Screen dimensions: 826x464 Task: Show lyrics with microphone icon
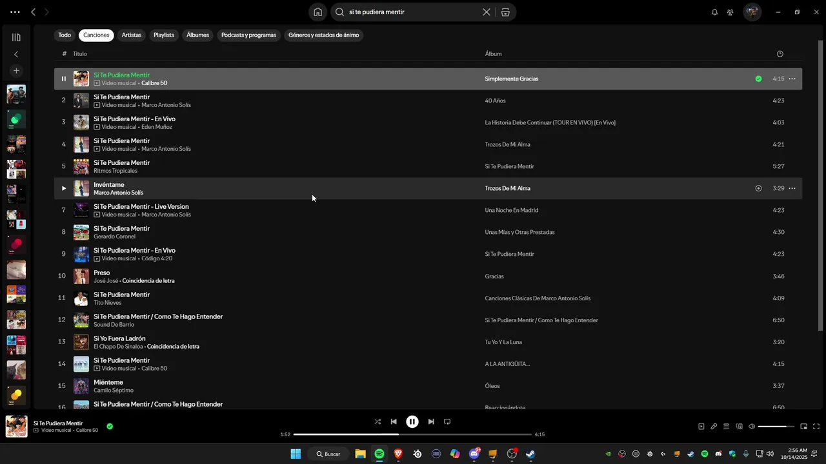click(714, 426)
